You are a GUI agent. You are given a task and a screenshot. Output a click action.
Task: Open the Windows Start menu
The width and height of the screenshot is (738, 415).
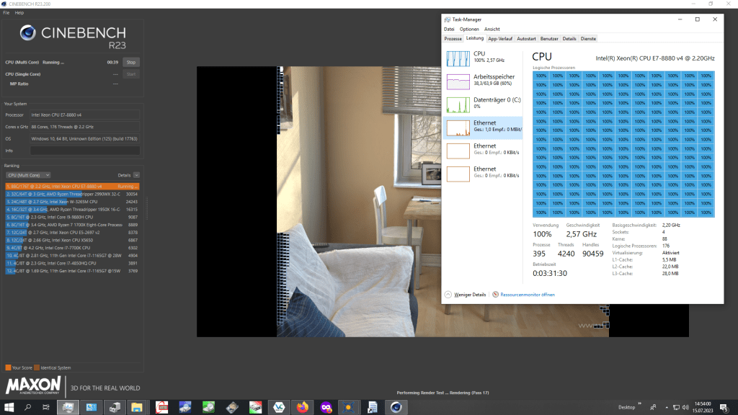pos(9,407)
